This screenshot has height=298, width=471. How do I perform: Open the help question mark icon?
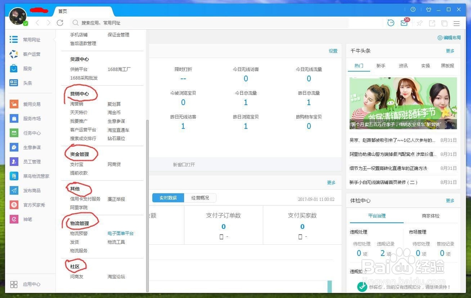click(413, 9)
